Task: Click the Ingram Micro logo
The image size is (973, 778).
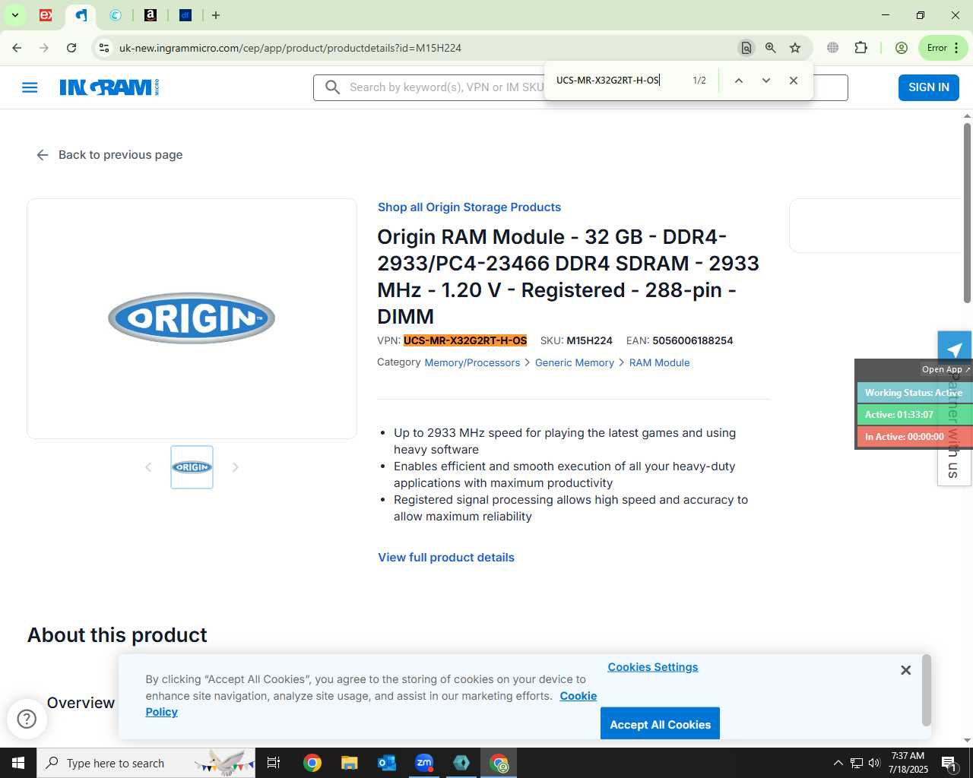Action: (109, 87)
